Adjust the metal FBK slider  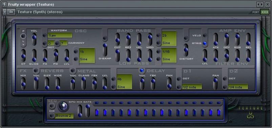click(95, 84)
